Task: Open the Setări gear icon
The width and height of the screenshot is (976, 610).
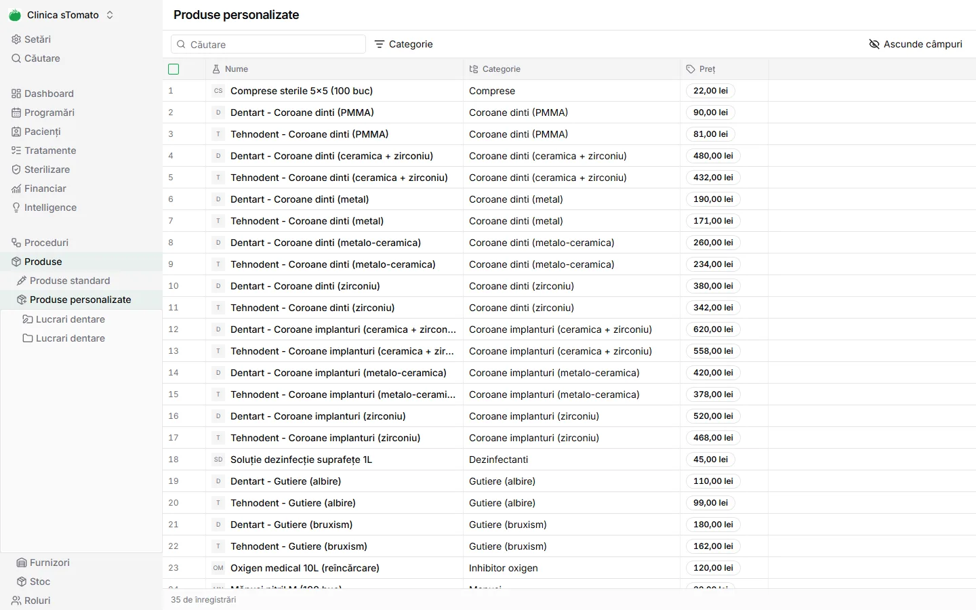Action: [16, 39]
